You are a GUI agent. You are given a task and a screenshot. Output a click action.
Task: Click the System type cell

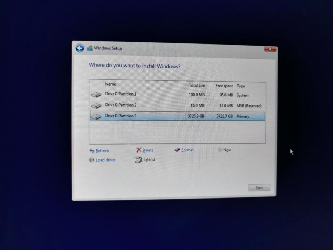[x=242, y=95]
